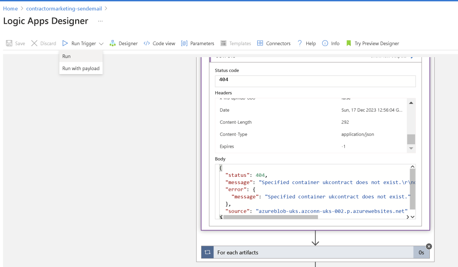
Task: Click the Headers list scroll down arrow
Action: coord(411,148)
